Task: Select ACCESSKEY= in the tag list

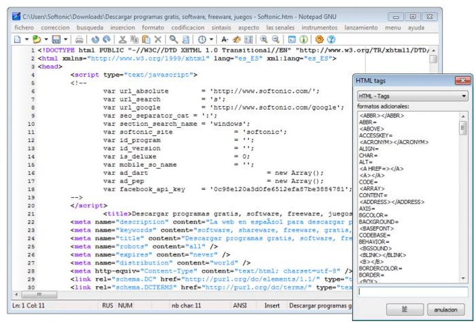Action: click(x=376, y=135)
